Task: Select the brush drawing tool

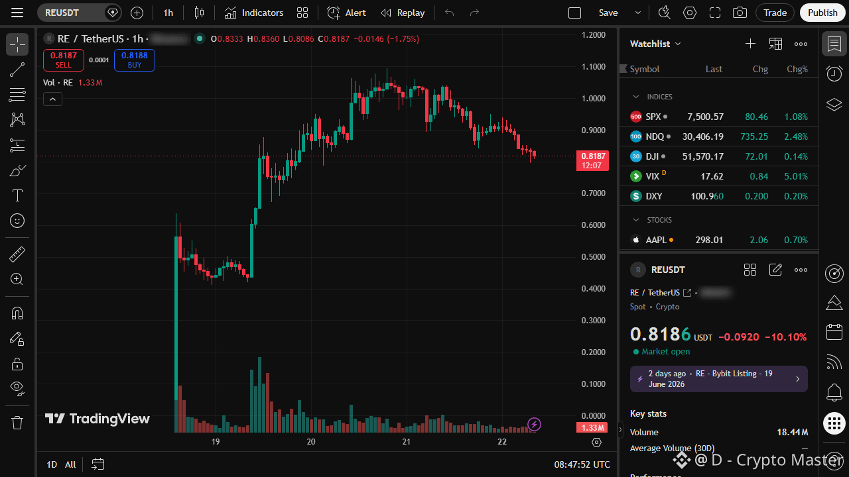Action: [17, 170]
